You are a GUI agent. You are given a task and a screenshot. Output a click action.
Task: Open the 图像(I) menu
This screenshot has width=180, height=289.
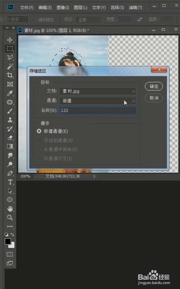[x=63, y=8]
